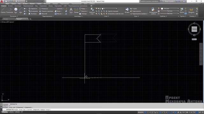The image size is (204, 114).
Task: Click Редактировать атрибуты button
Action: pyautogui.click(x=139, y=14)
